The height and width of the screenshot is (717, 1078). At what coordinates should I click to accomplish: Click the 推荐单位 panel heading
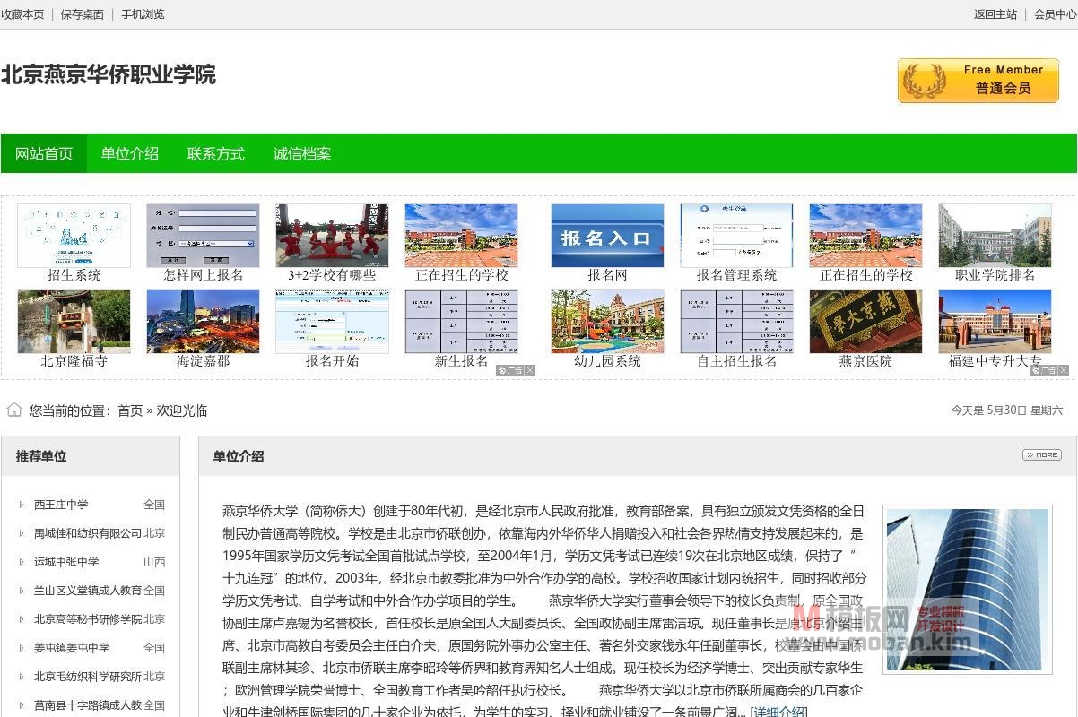point(41,456)
